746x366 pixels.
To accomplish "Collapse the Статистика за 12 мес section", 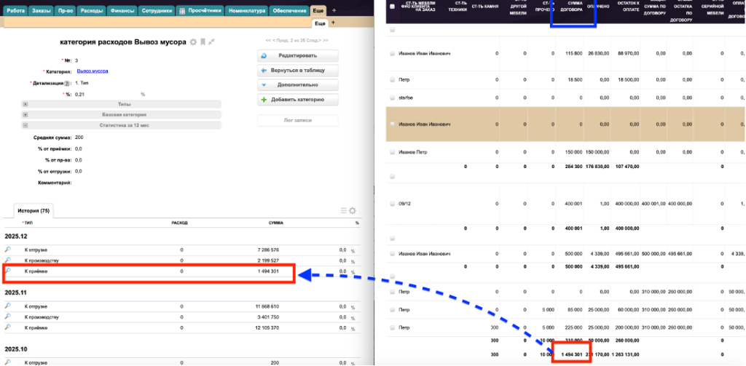I will (26, 126).
